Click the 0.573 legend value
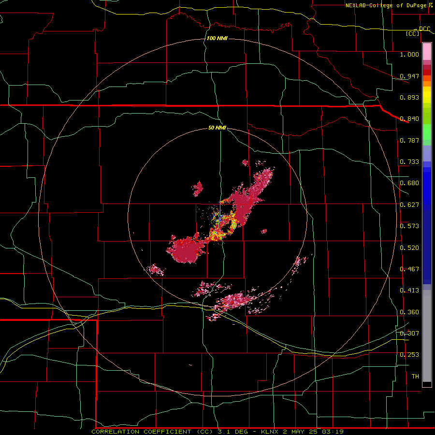Screen dimensions: 435x435 tap(409, 226)
